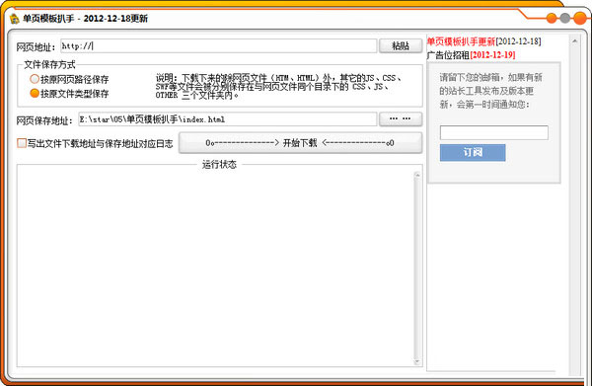Viewport: 592px width, 386px height.
Task: Click the status log scrollbar up arrow
Action: coord(417,176)
